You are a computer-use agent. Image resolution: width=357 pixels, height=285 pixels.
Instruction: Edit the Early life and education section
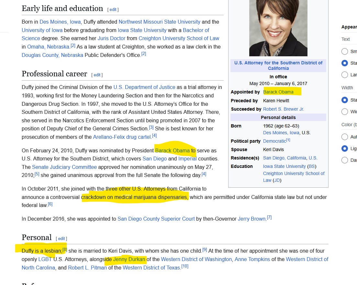click(113, 10)
